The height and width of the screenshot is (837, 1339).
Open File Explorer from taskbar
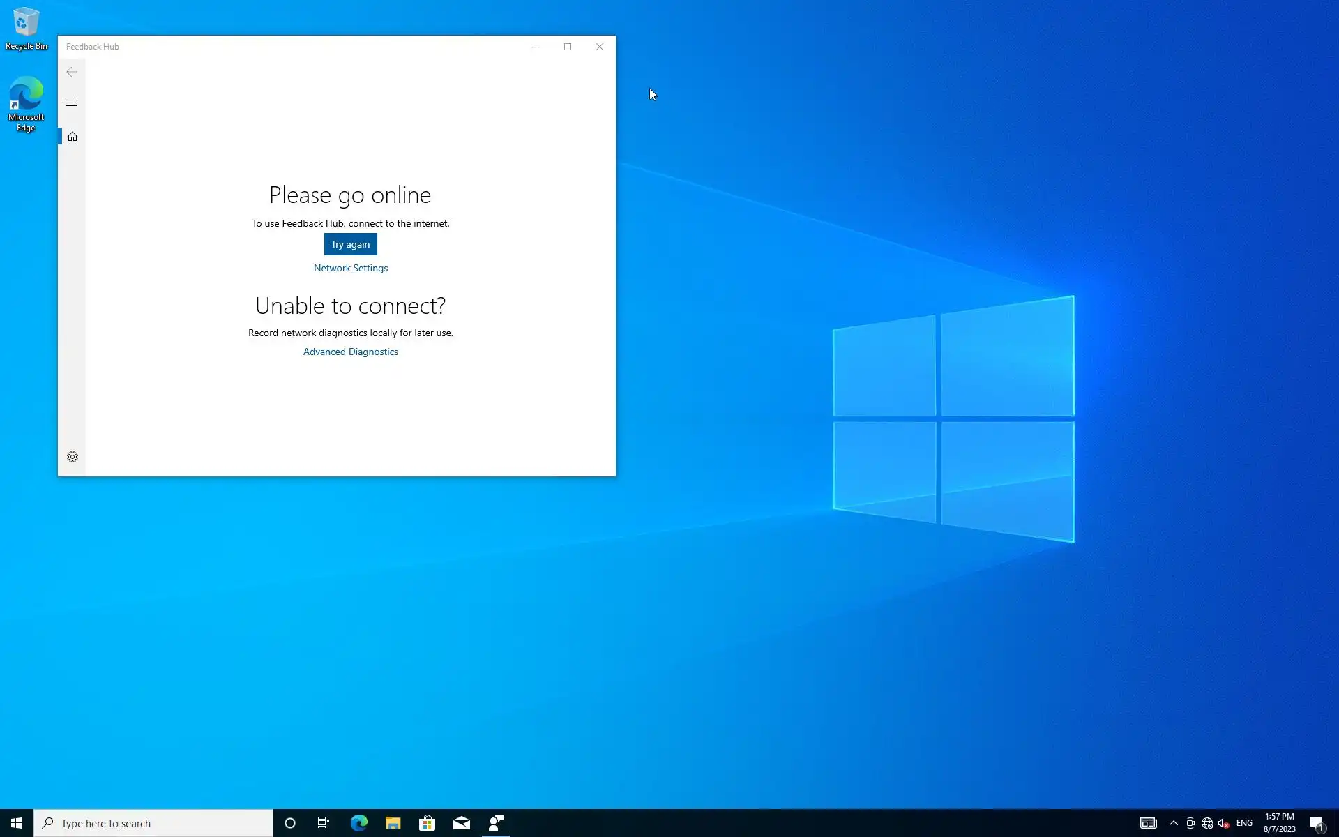pyautogui.click(x=393, y=823)
